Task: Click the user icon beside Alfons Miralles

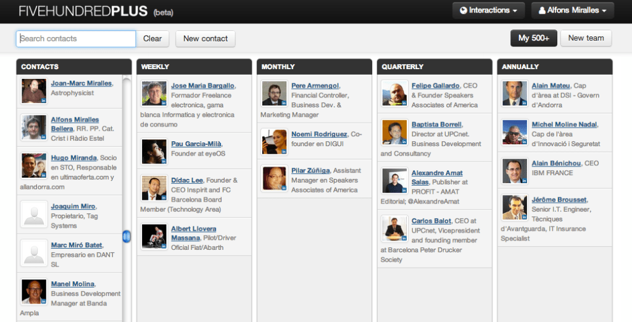Action: [x=542, y=10]
